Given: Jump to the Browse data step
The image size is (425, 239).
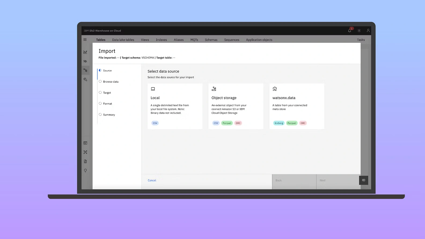Looking at the screenshot, I should [111, 82].
